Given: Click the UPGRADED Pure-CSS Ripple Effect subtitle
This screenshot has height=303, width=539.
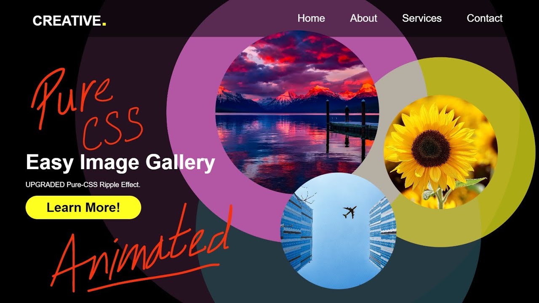Looking at the screenshot, I should 83,184.
